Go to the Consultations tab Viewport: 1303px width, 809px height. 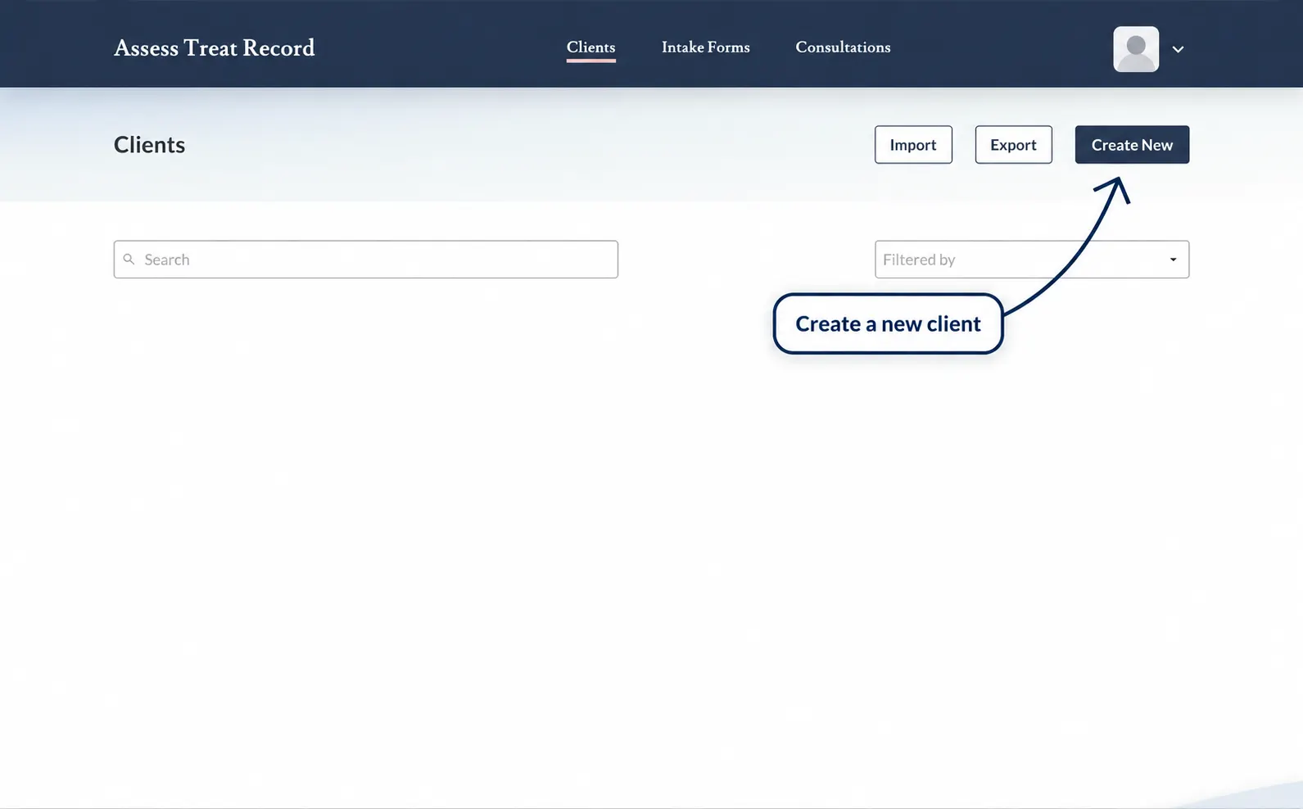(x=843, y=47)
